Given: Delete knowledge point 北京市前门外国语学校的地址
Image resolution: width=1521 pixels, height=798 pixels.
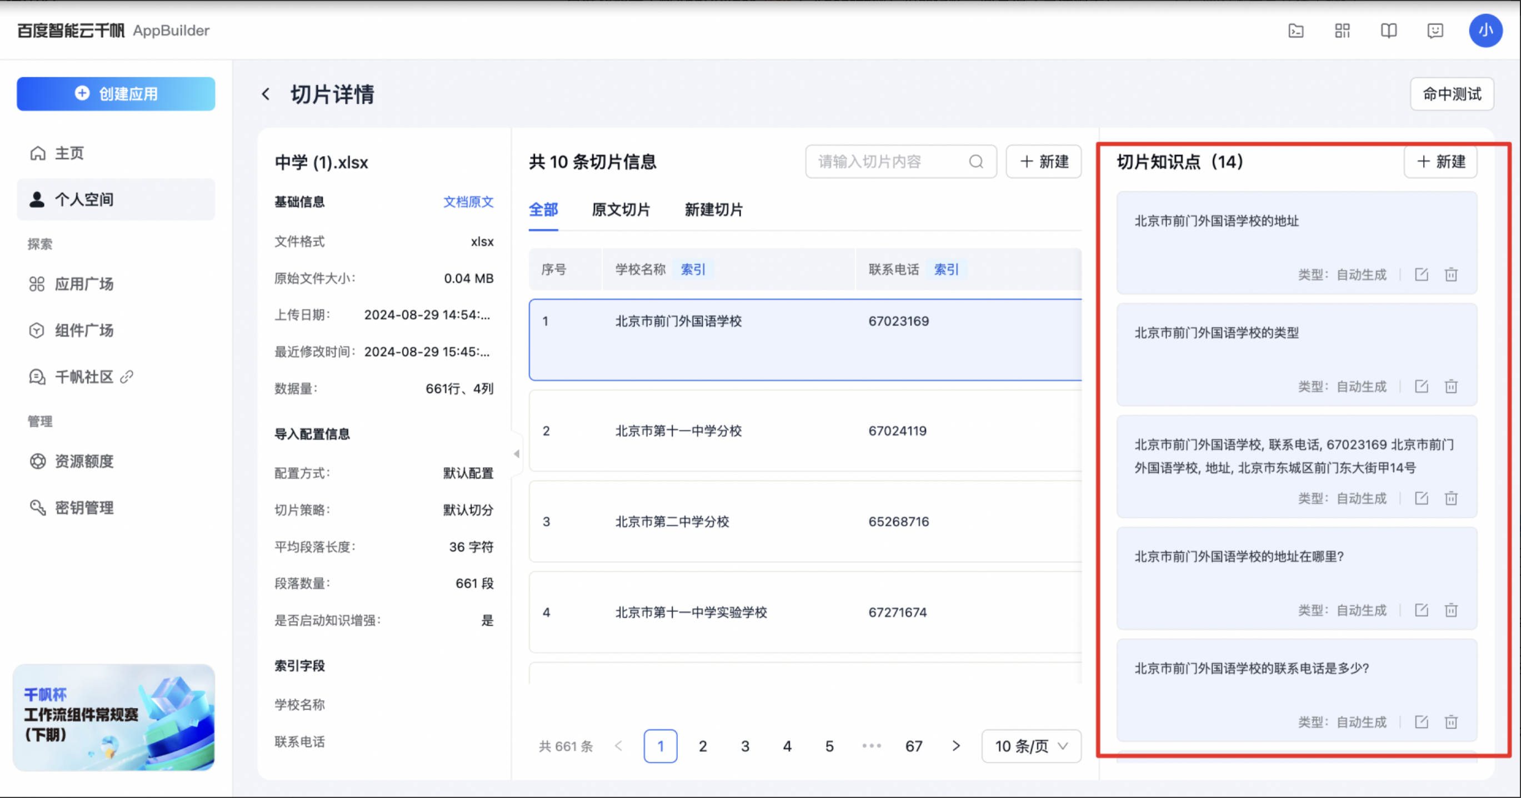Looking at the screenshot, I should tap(1452, 274).
